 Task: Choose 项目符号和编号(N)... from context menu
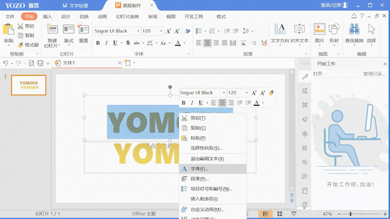tap(212, 189)
